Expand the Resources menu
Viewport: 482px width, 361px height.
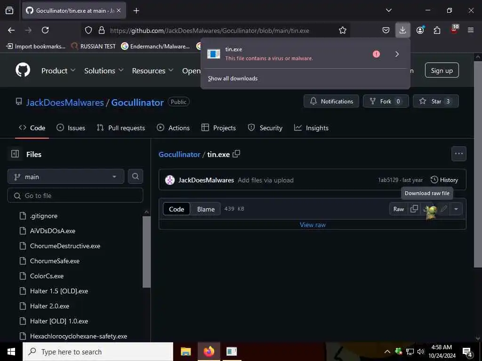153,71
